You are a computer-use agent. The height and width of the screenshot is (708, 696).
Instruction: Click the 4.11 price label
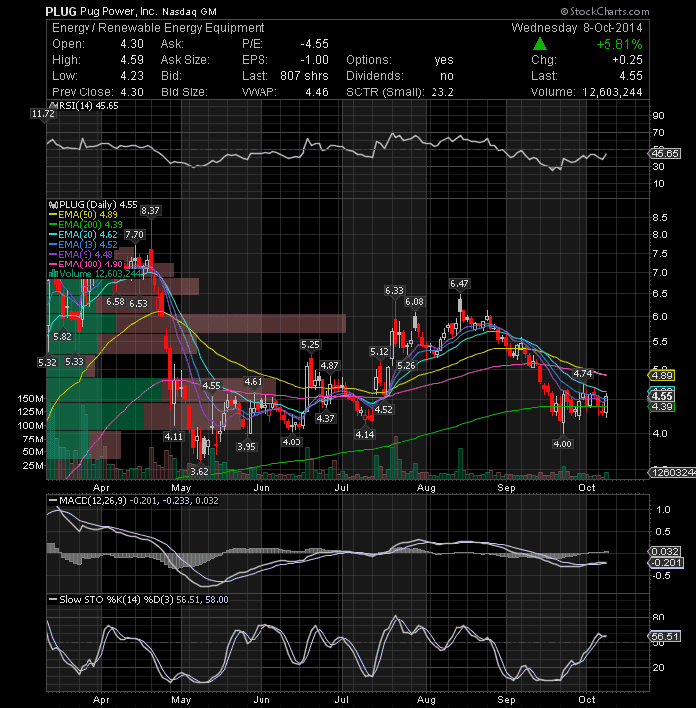174,437
